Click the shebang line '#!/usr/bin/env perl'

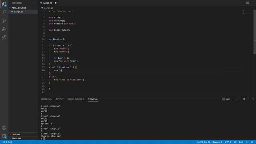(x=61, y=11)
